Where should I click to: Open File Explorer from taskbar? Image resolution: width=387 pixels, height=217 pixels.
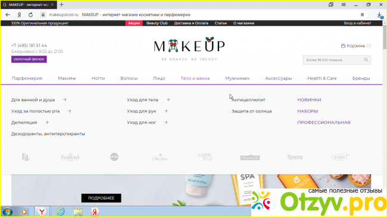78,212
